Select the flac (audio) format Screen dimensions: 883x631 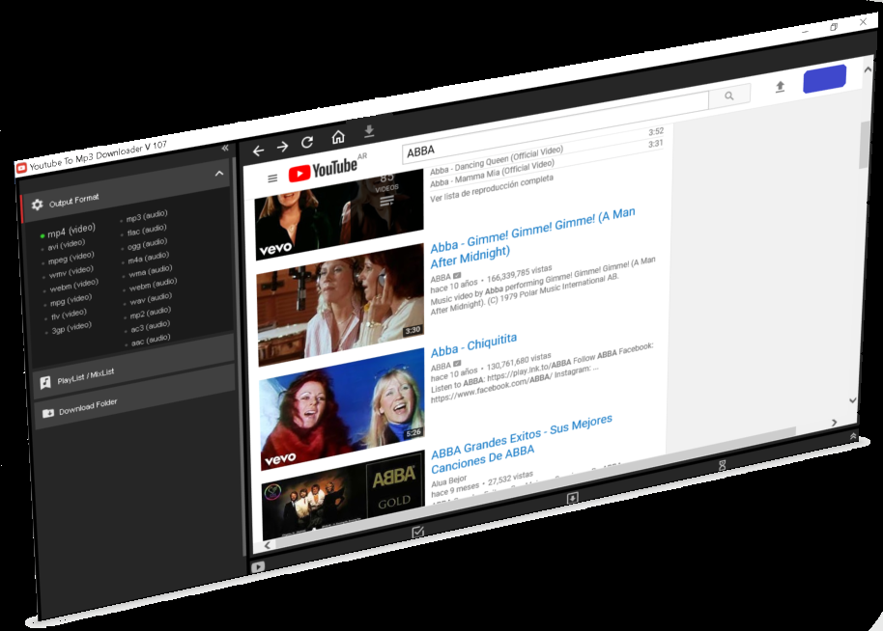click(x=147, y=230)
